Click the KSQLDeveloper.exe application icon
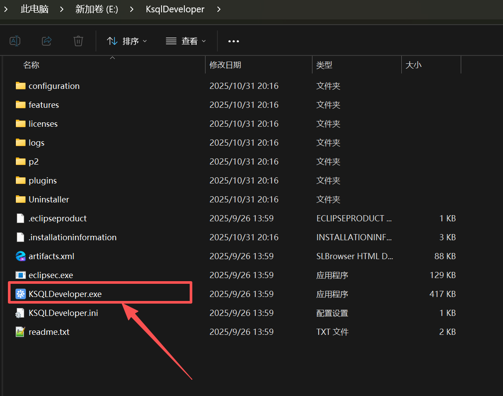The image size is (503, 396). pyautogui.click(x=20, y=294)
